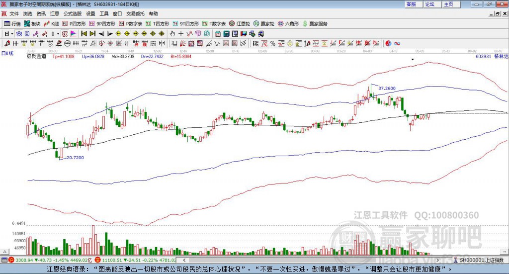Click the 3308.94 index quote in status bar
The image size is (509, 274).
pyautogui.click(x=24, y=260)
